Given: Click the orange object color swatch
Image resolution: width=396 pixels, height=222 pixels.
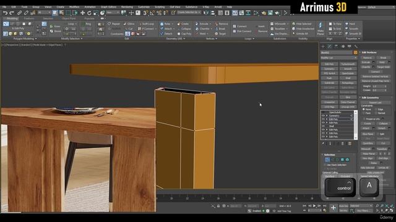Looking at the screenshot, I should click(355, 52).
